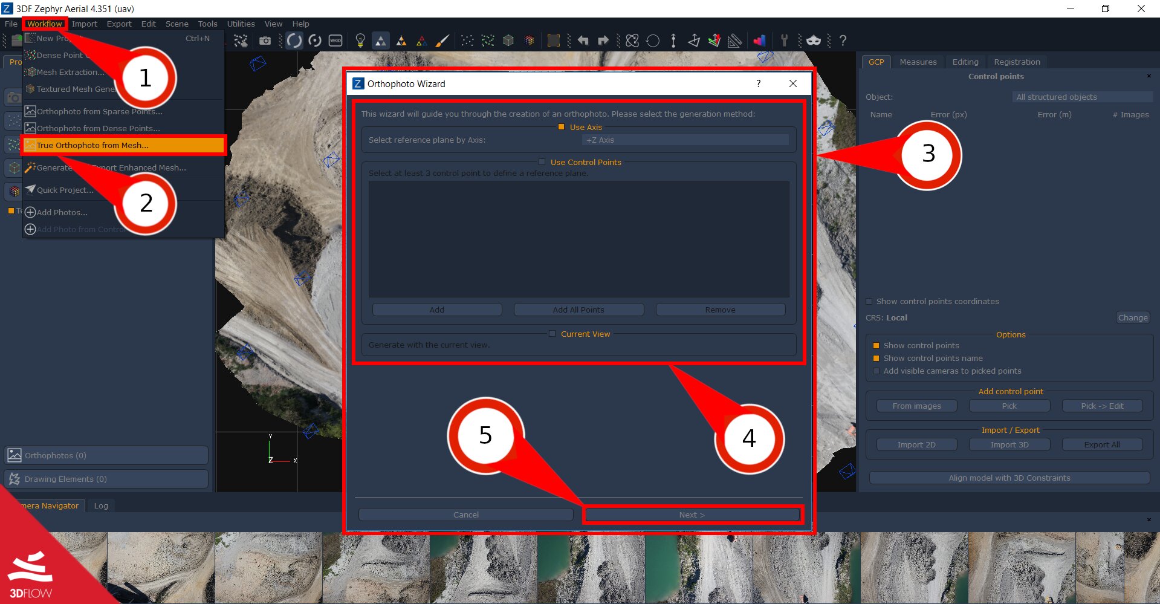Enable WASD navigation mode icon

tap(335, 41)
